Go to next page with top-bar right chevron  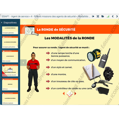(x=117, y=16)
